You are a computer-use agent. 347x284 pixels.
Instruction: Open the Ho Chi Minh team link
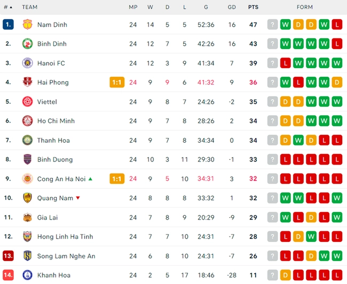[x=56, y=121]
